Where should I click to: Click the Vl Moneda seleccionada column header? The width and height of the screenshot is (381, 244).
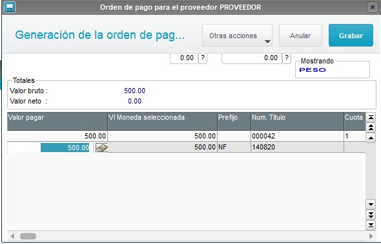(x=163, y=121)
